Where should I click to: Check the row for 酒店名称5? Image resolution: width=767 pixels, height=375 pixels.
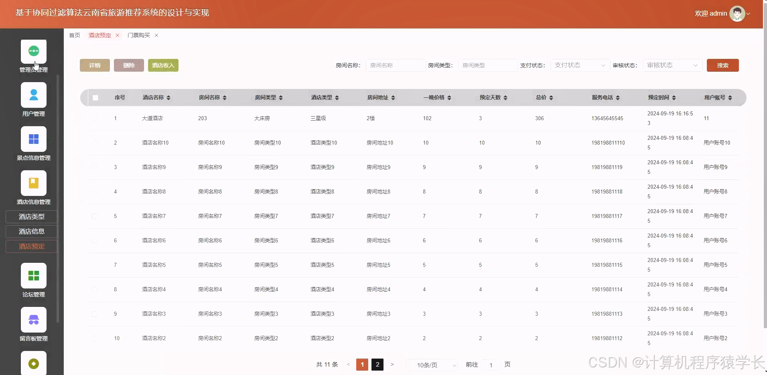[x=95, y=265]
